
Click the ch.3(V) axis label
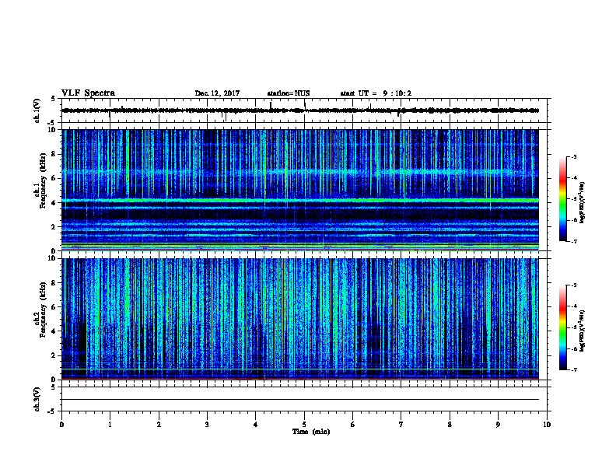coord(37,399)
